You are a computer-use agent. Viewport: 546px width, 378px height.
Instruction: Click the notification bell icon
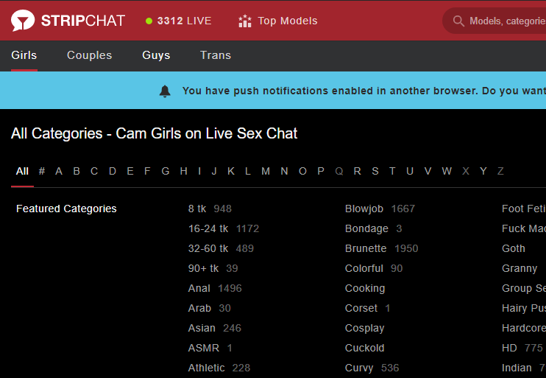165,91
